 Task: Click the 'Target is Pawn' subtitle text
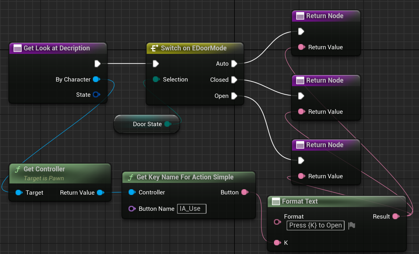pos(44,178)
